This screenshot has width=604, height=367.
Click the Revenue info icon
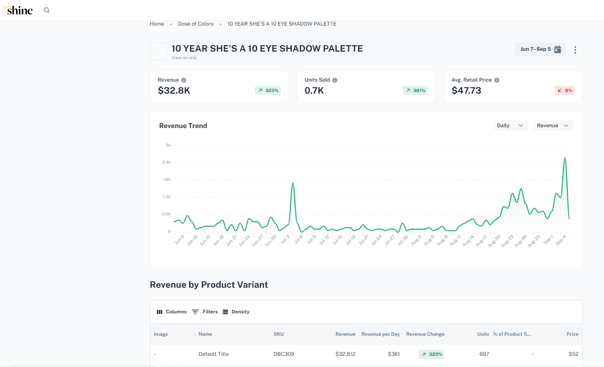click(x=184, y=80)
